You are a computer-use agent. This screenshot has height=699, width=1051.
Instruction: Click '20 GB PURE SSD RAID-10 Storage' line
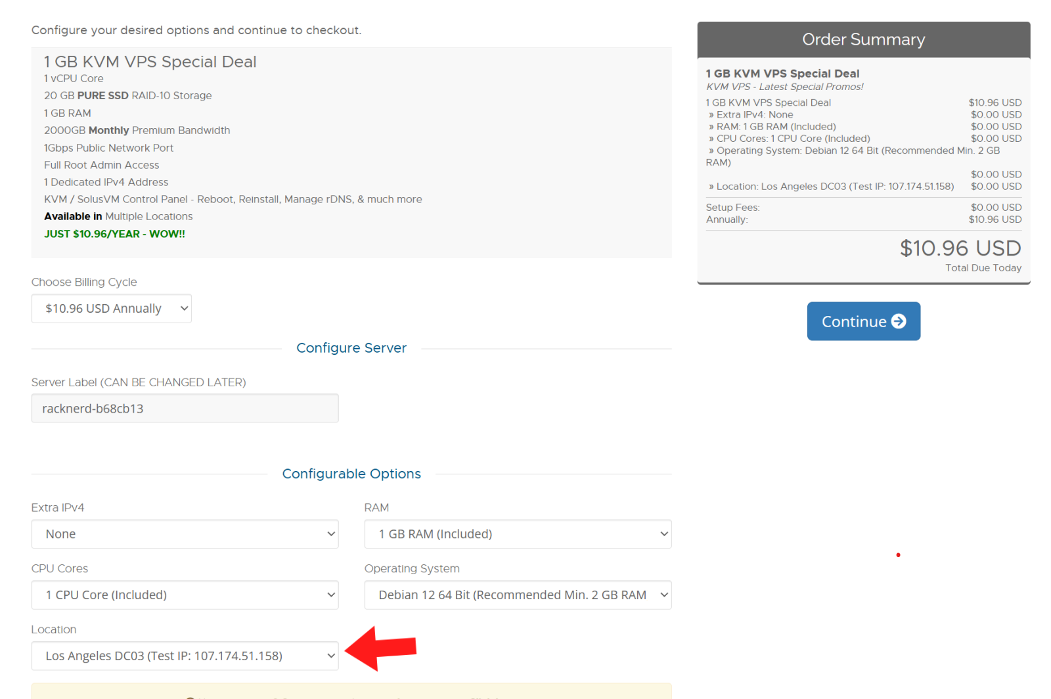(128, 95)
